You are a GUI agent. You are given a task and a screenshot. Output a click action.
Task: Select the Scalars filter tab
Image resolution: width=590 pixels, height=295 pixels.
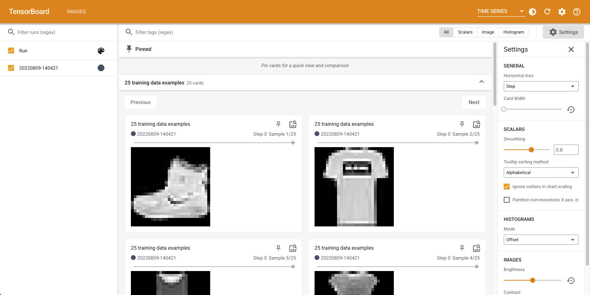click(465, 32)
